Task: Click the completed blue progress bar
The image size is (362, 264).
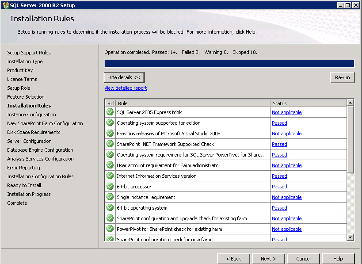Action: click(229, 63)
